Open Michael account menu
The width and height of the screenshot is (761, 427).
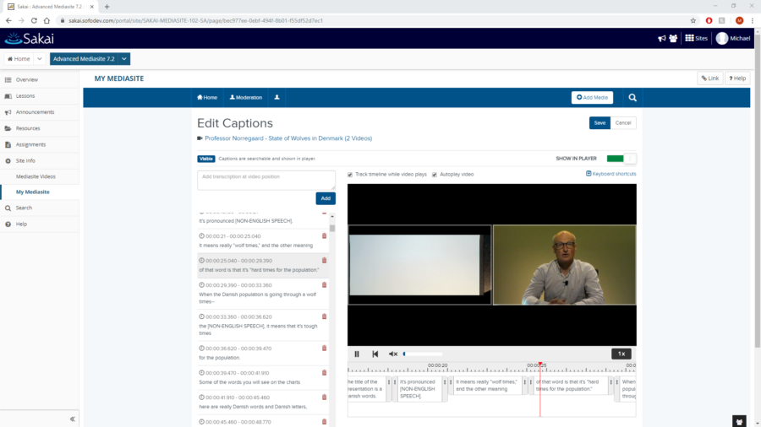point(733,38)
